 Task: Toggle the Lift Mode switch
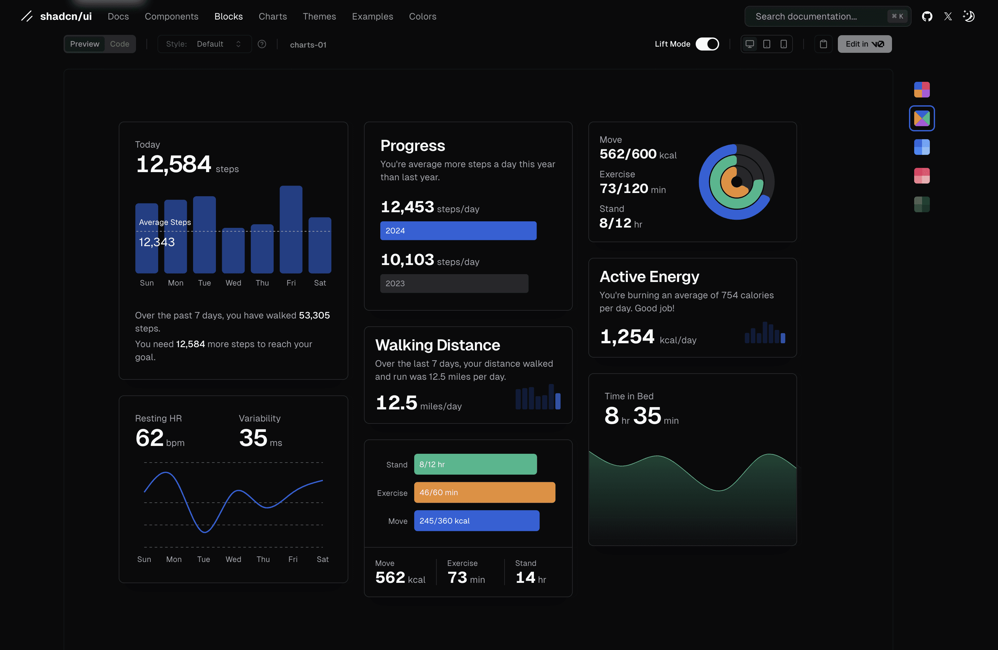(707, 44)
